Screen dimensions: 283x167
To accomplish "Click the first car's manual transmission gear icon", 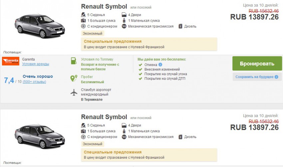I will click(x=125, y=26).
